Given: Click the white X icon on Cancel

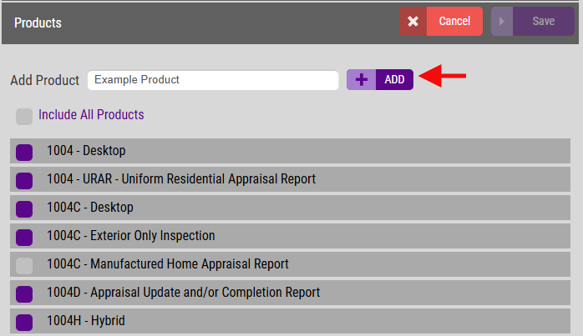Looking at the screenshot, I should pos(413,21).
